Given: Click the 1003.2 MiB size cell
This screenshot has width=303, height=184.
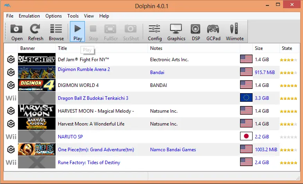Looking at the screenshot, I should tap(266, 150).
